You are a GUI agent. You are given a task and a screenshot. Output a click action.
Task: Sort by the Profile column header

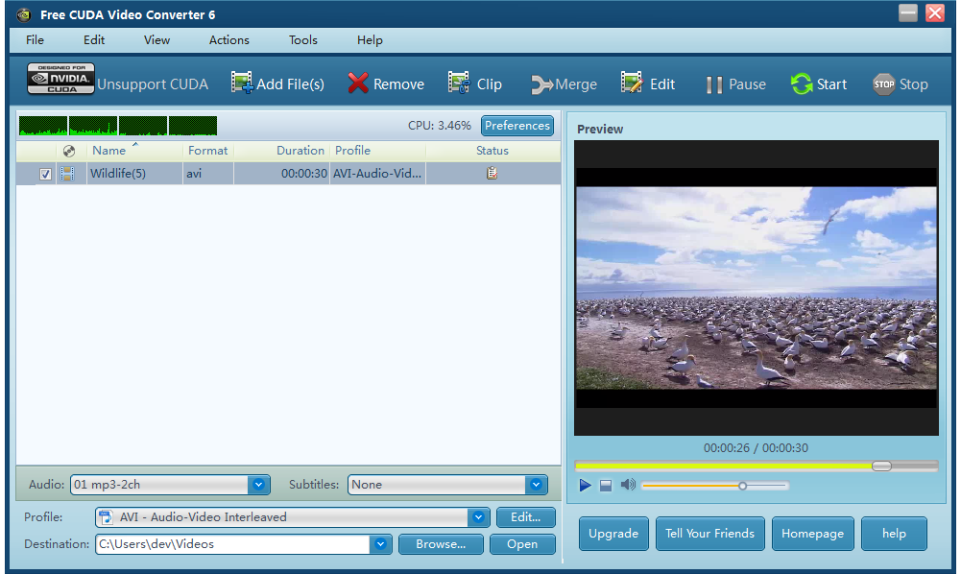[x=352, y=151]
